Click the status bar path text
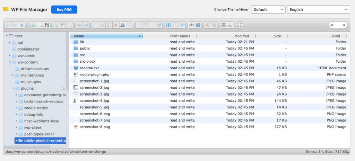This screenshot has height=161, width=355. click(55, 152)
